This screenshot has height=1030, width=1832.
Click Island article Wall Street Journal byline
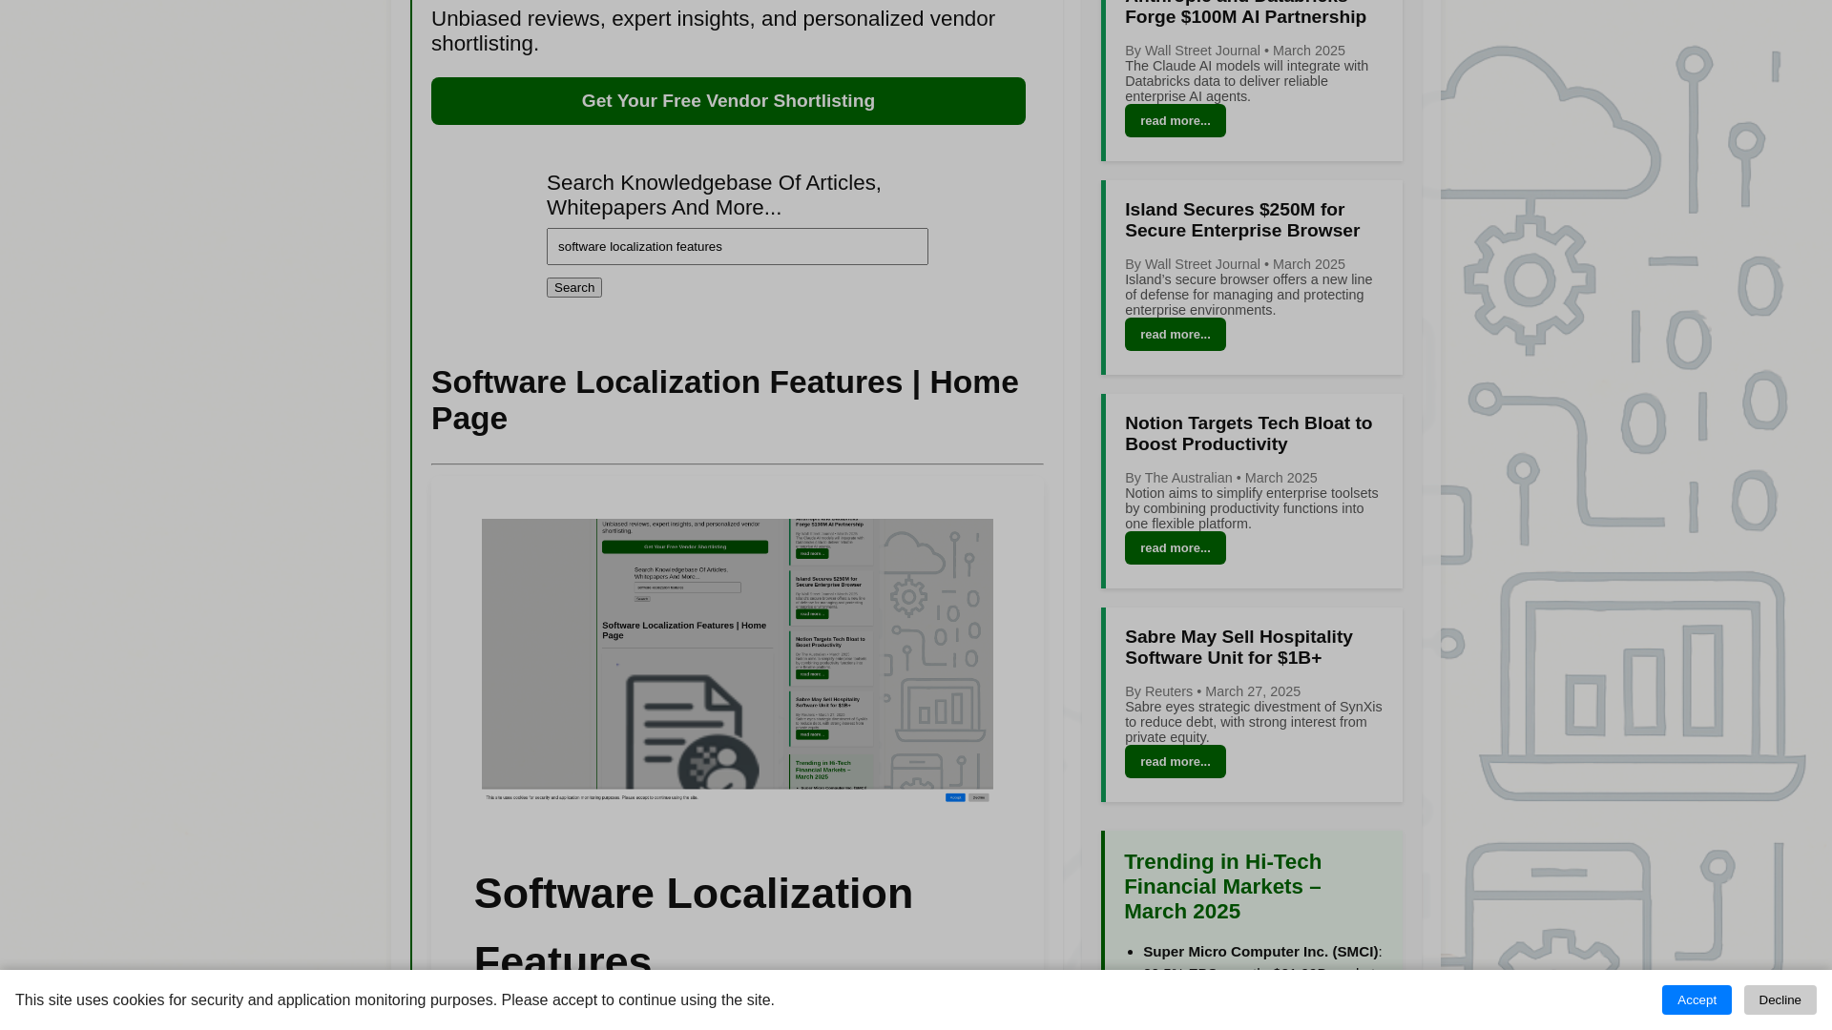point(1235,264)
